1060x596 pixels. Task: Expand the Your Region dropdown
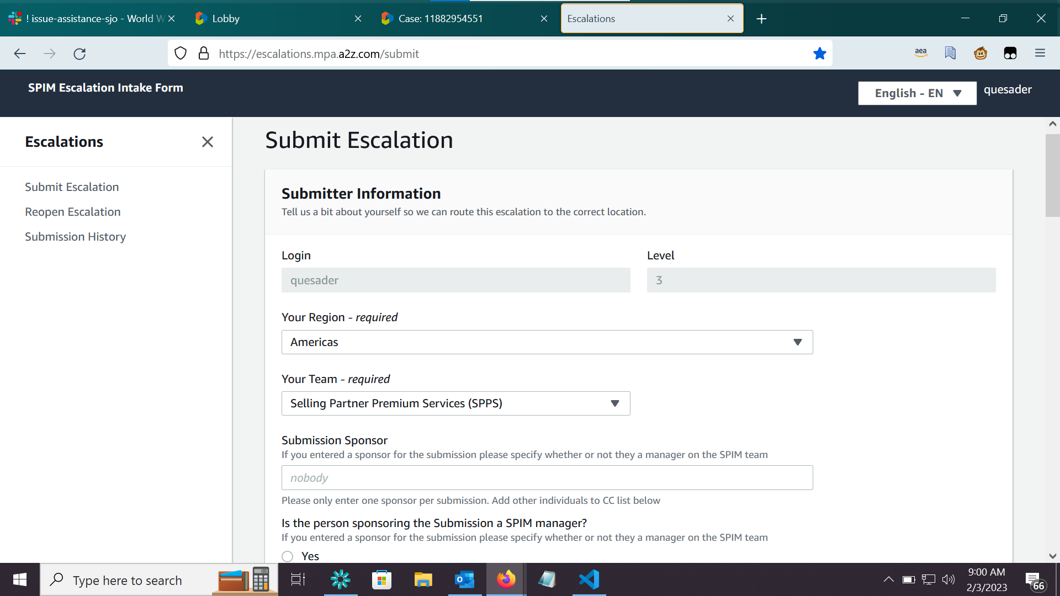click(x=547, y=342)
